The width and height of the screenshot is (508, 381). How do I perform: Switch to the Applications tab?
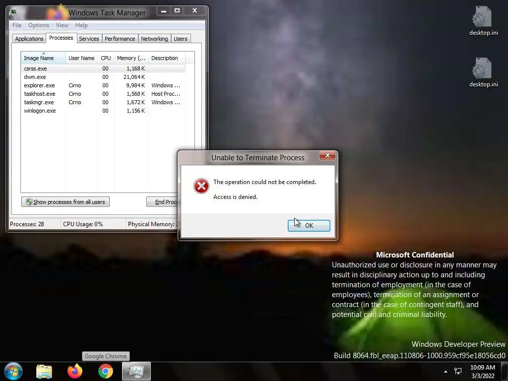tap(29, 39)
